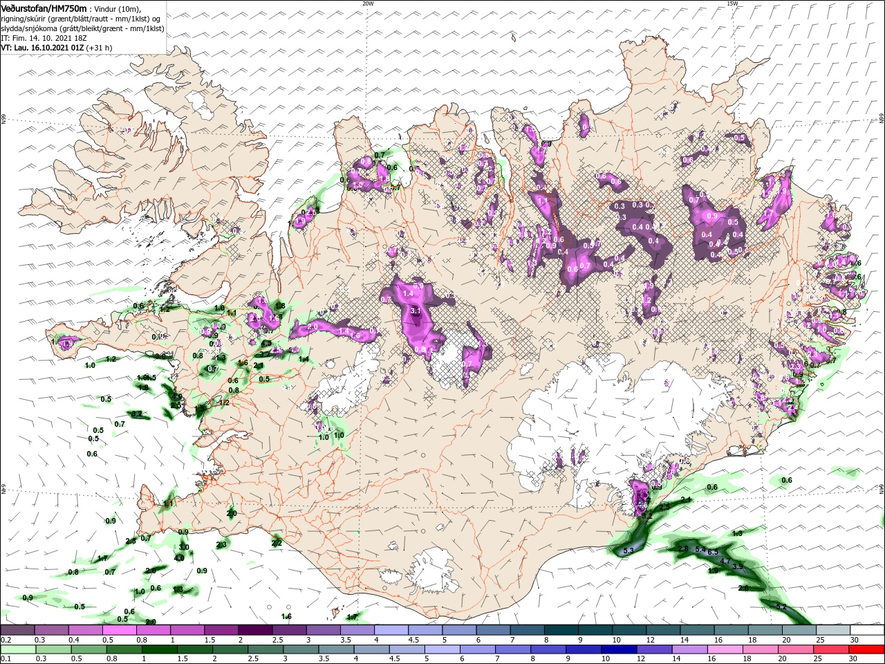Pick the bright red 30 rain legend swatch
This screenshot has width=885, height=664.
pos(866,649)
